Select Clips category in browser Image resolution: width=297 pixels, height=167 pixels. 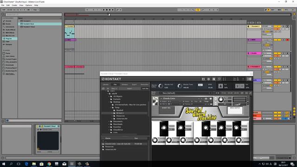coord(7,41)
